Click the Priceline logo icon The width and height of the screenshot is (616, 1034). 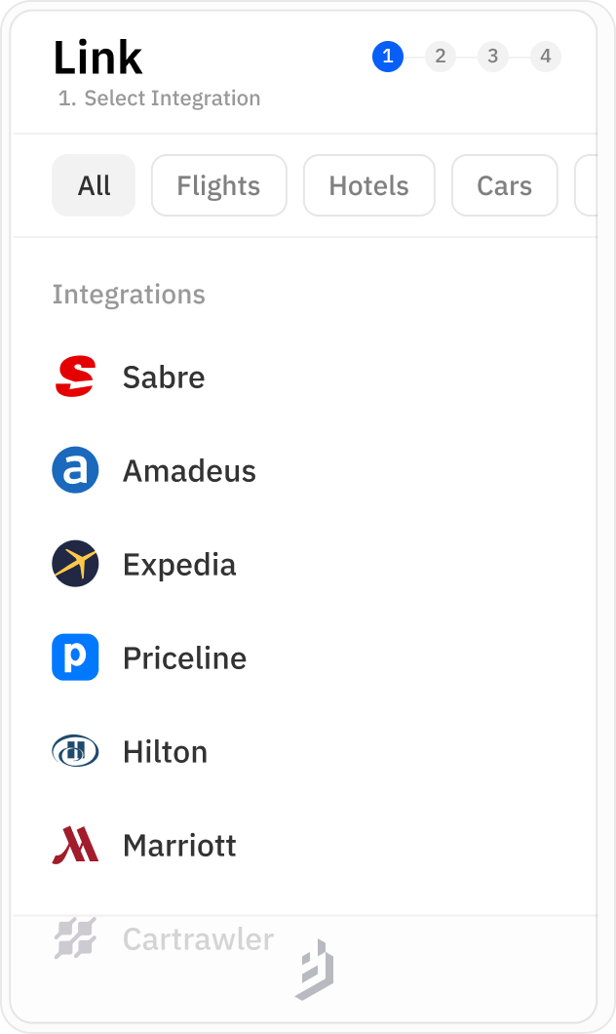click(x=75, y=658)
